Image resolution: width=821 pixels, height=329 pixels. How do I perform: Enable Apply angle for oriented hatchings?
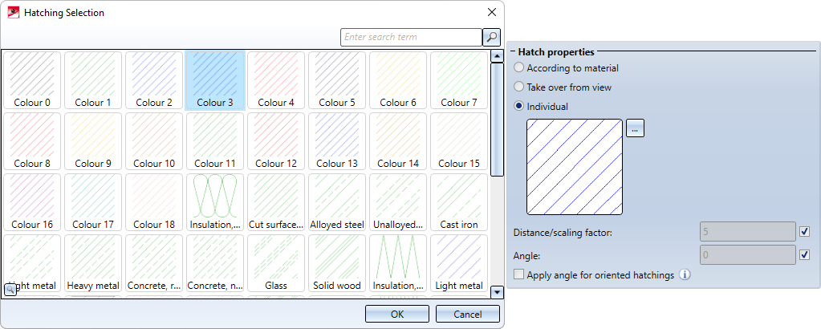[519, 274]
